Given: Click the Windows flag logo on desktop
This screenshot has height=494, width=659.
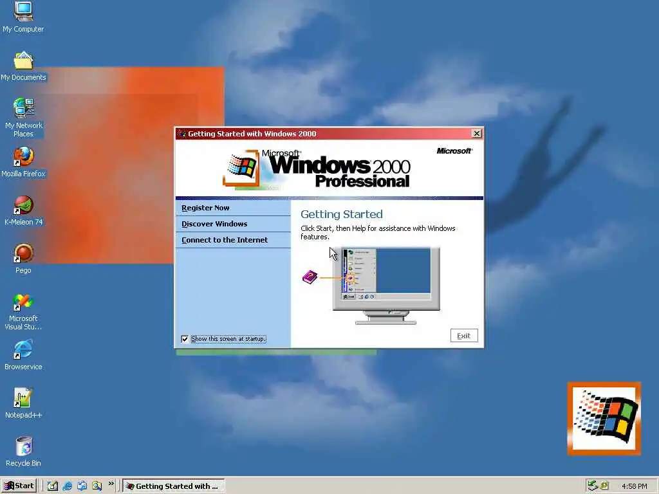Looking at the screenshot, I should click(604, 418).
